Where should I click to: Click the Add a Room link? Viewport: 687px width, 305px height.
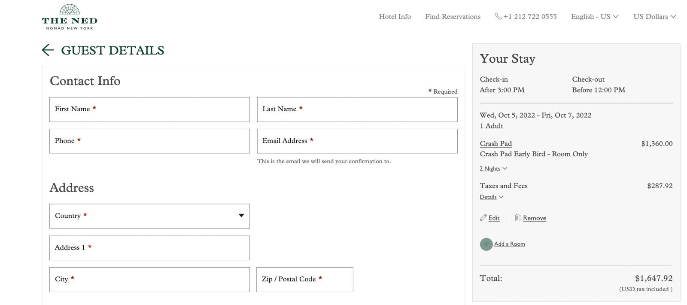509,244
